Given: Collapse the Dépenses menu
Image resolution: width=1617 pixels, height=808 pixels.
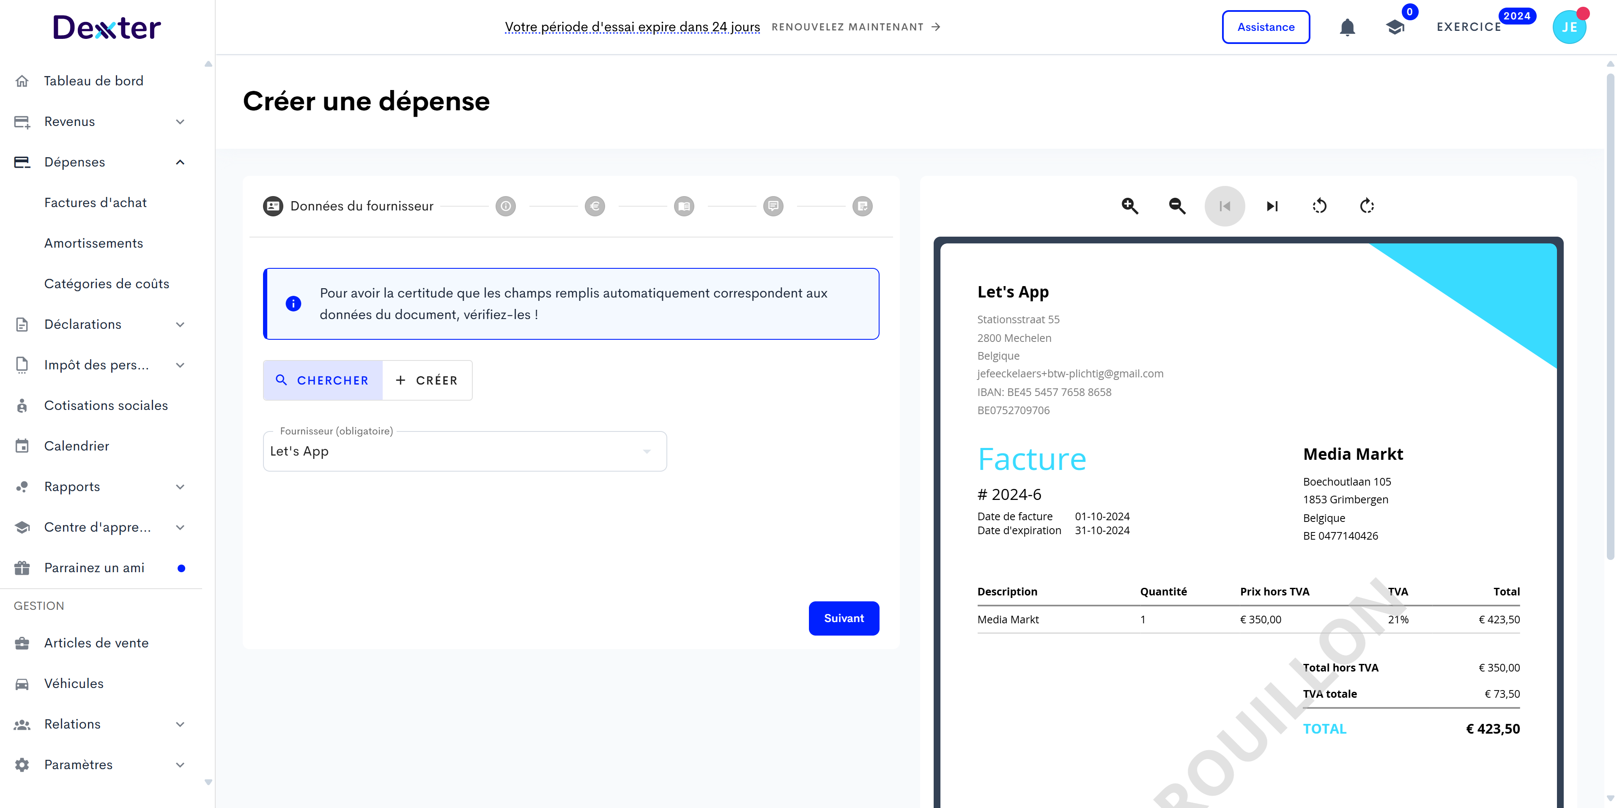Looking at the screenshot, I should pos(101,162).
